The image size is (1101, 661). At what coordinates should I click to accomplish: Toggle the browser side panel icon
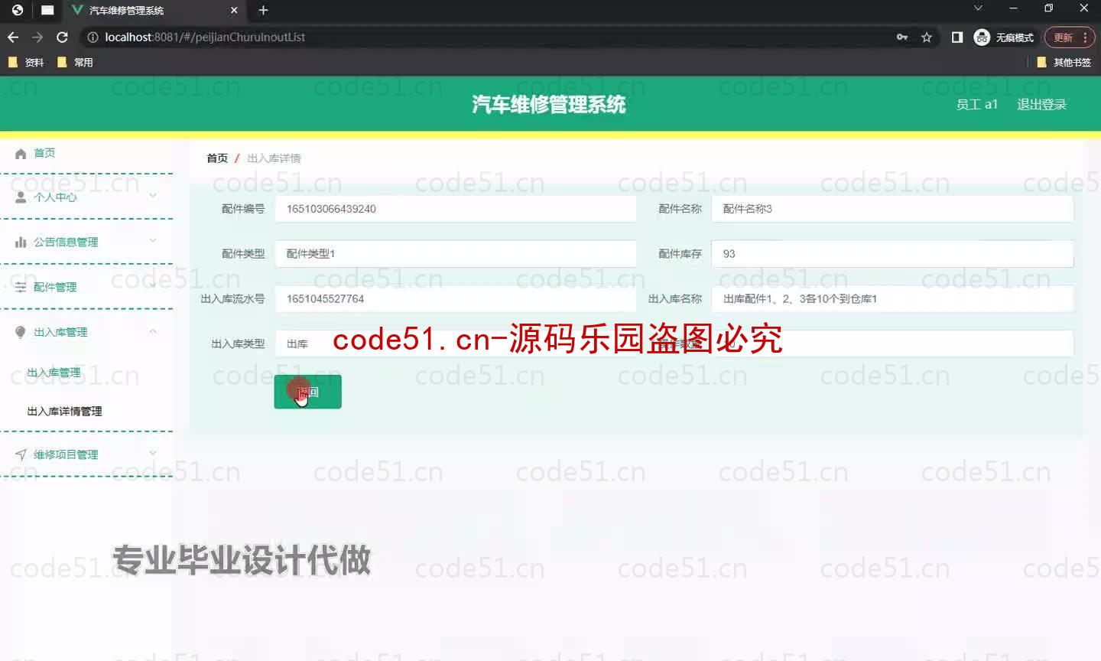[957, 37]
